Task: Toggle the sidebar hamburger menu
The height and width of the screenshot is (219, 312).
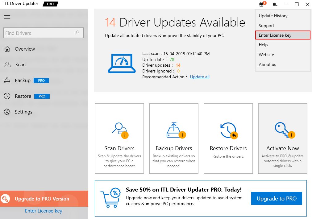Action: pos(7,17)
